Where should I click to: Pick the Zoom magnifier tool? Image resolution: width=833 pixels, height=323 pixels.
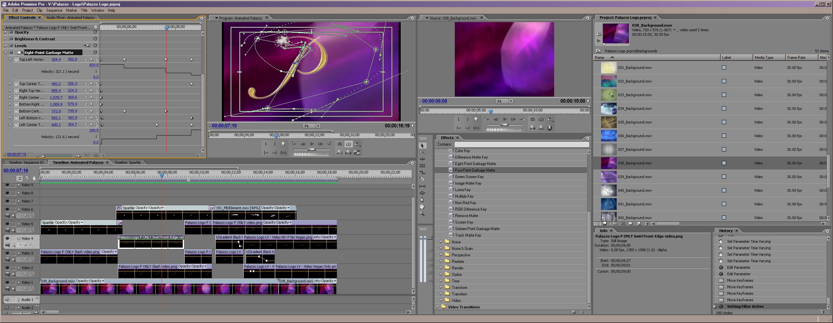click(x=422, y=214)
